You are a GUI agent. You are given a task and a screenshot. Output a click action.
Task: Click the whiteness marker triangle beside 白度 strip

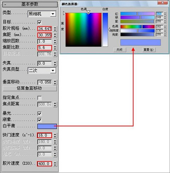point(109,30)
